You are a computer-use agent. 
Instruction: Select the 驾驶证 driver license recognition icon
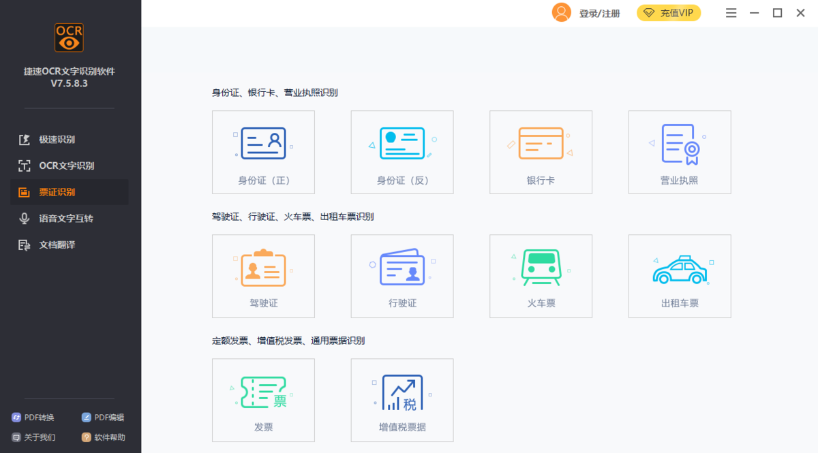pos(263,275)
